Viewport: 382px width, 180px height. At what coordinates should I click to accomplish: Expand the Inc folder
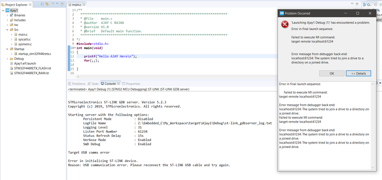7,25
